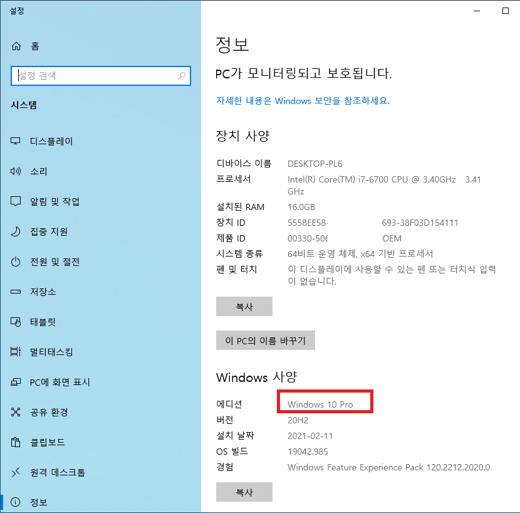The image size is (520, 513).
Task: Select 공유 환경 menu item
Action: (49, 412)
